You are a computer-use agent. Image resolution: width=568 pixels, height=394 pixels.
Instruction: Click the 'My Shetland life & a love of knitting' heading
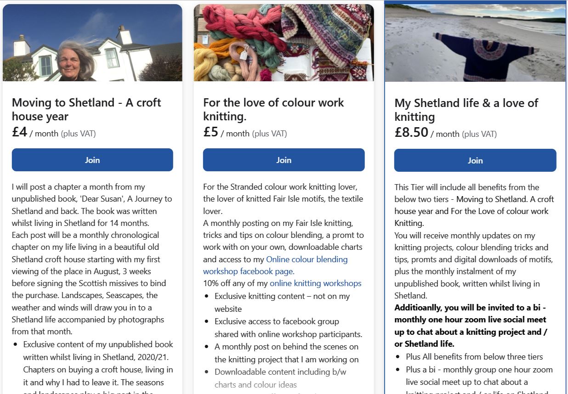tap(466, 110)
